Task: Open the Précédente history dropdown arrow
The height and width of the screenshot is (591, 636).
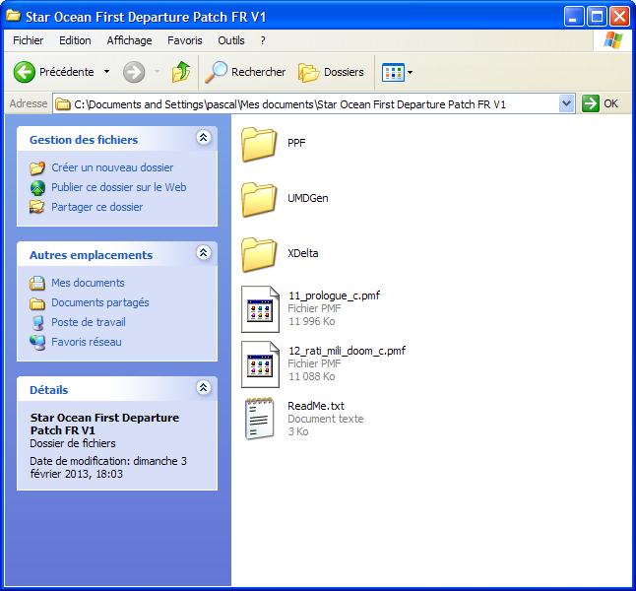Action: coord(106,72)
